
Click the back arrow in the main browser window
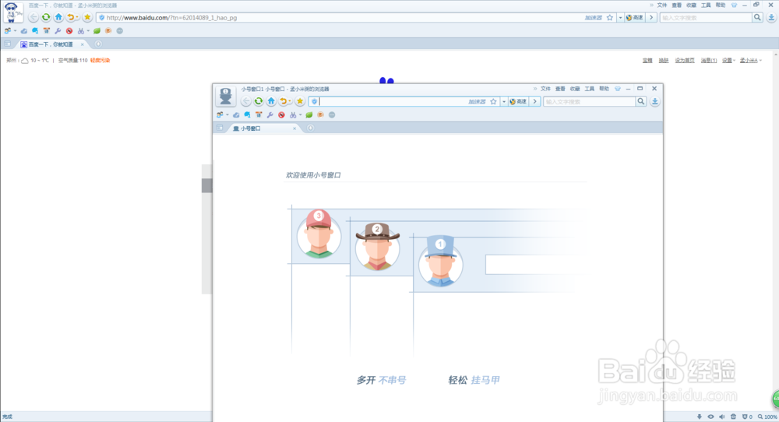coord(33,17)
